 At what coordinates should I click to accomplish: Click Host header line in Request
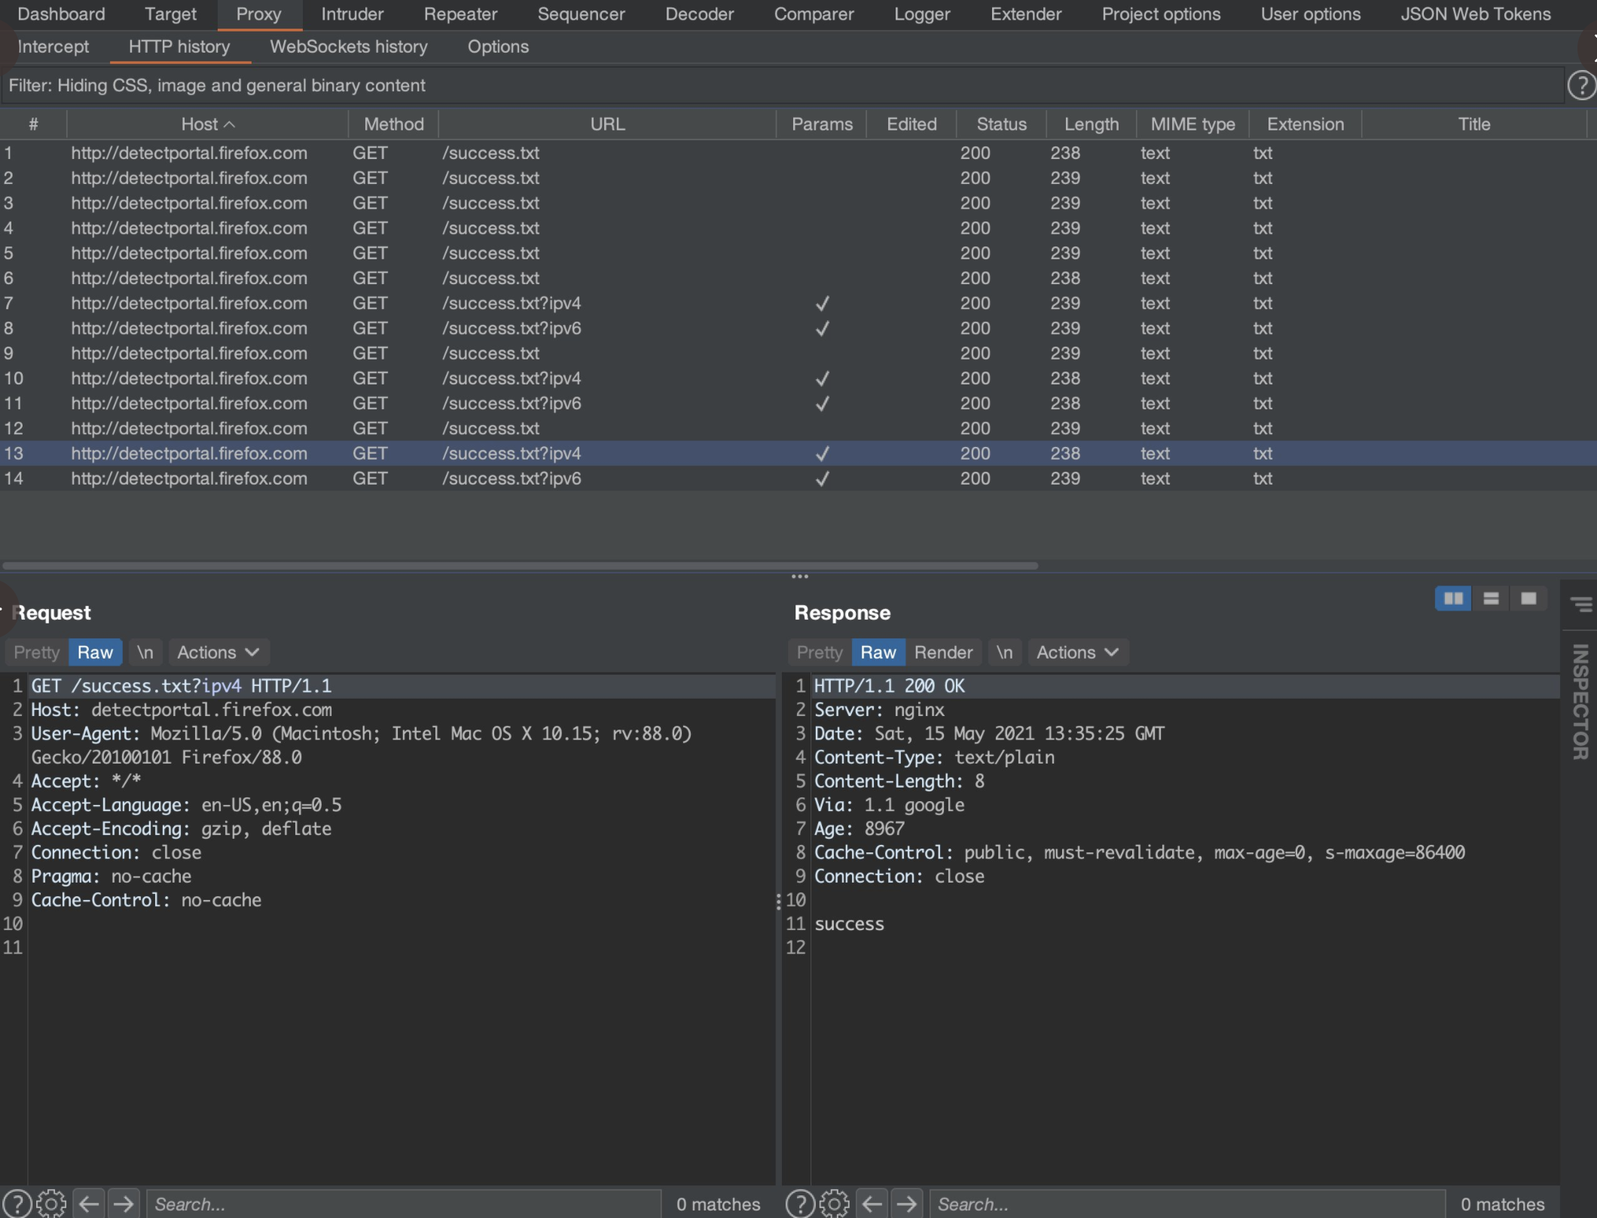(x=181, y=709)
